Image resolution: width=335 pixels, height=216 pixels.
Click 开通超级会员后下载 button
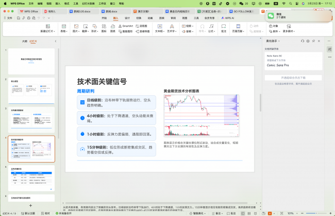coord(293,77)
